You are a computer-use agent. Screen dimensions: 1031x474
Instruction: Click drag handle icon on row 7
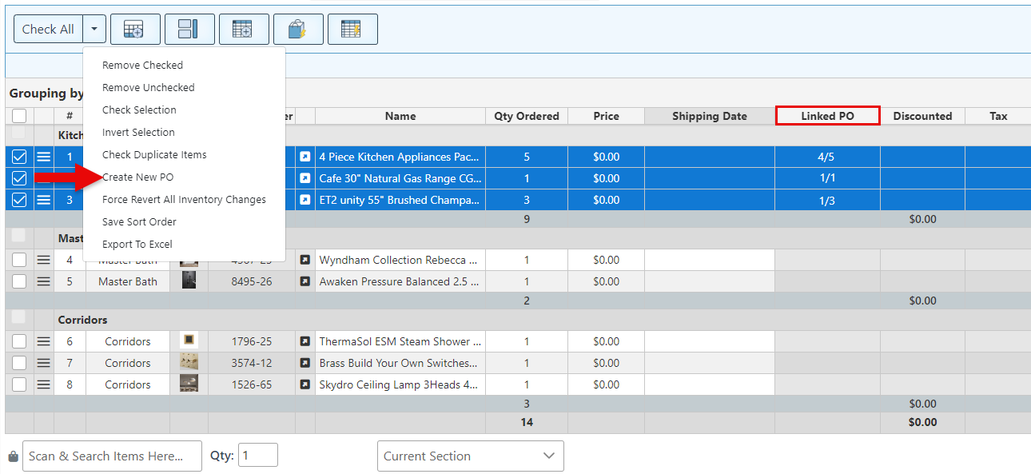coord(44,363)
